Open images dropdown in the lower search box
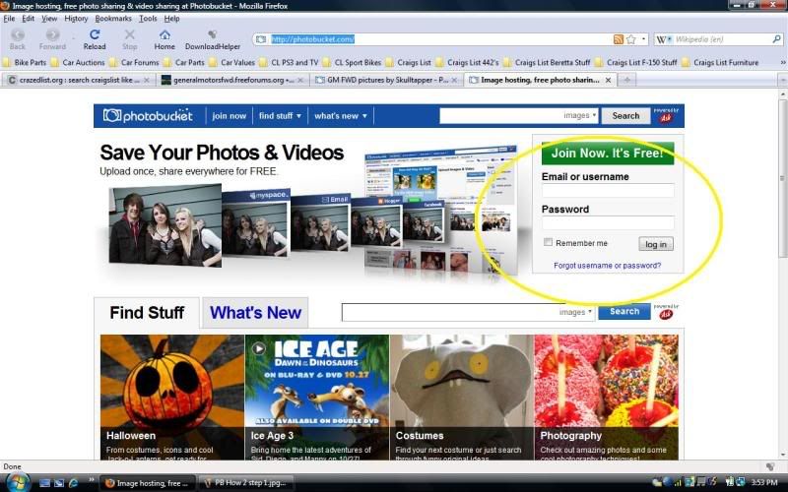 click(x=575, y=312)
